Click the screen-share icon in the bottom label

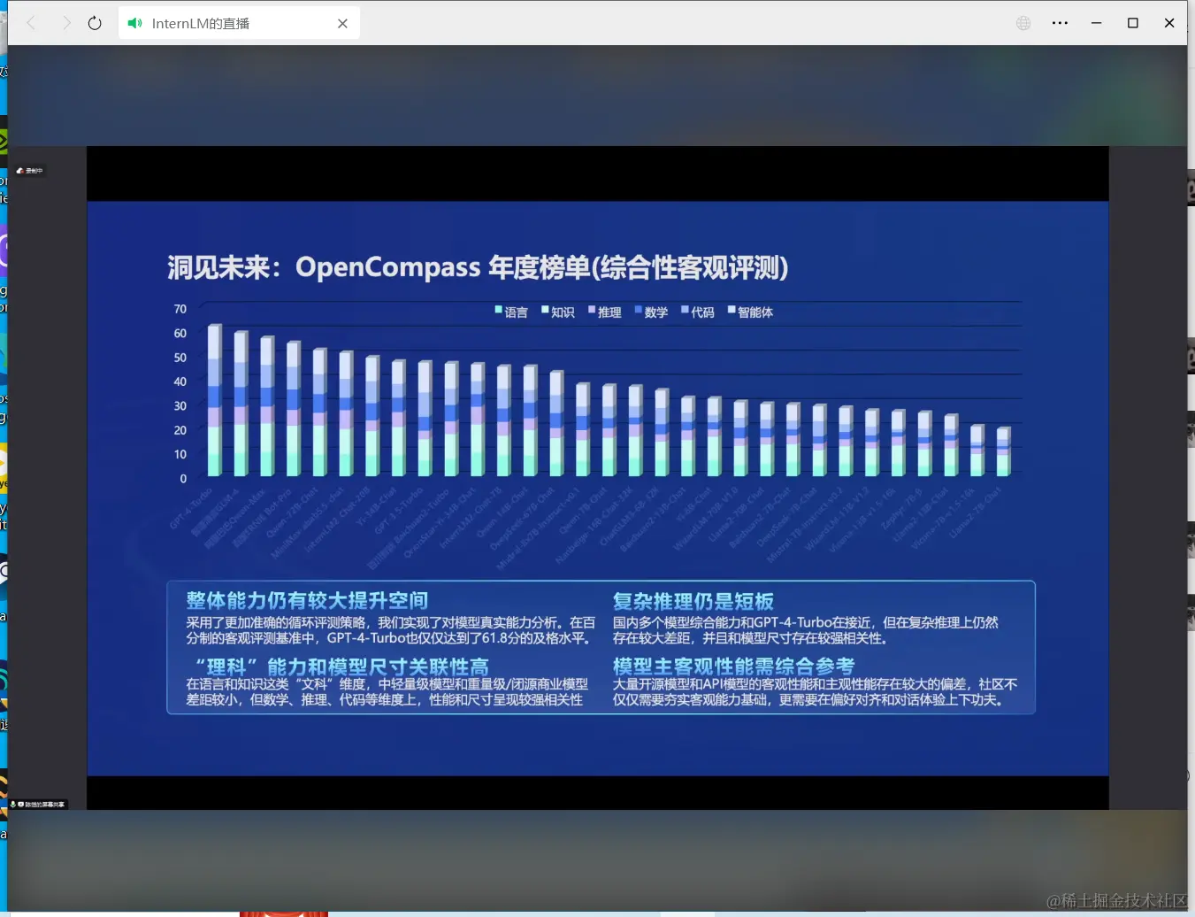click(x=20, y=805)
